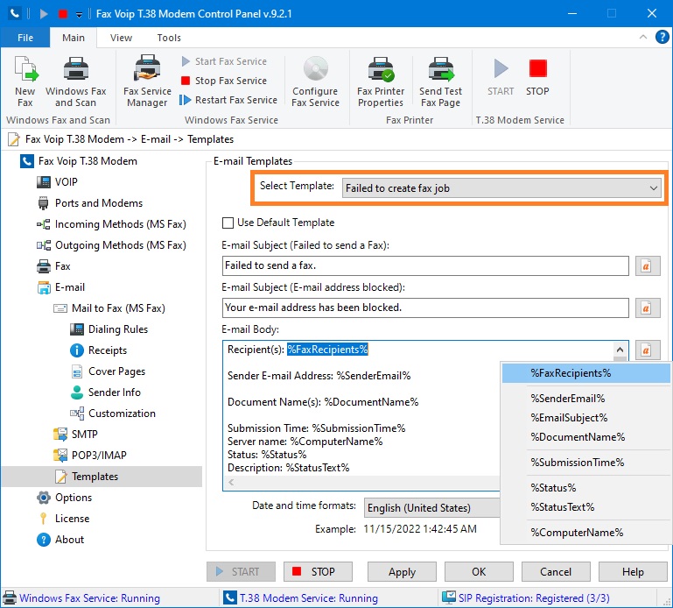Select Mail to Fax (MS Fax)
673x608 pixels.
109,308
